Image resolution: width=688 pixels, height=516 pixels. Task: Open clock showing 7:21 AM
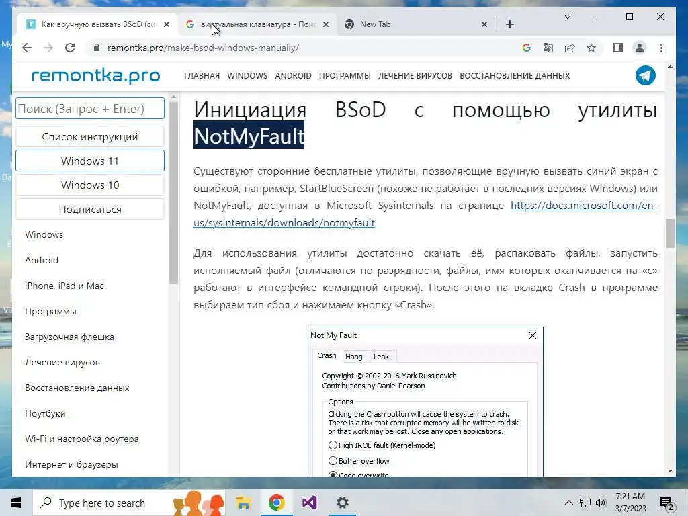630,503
